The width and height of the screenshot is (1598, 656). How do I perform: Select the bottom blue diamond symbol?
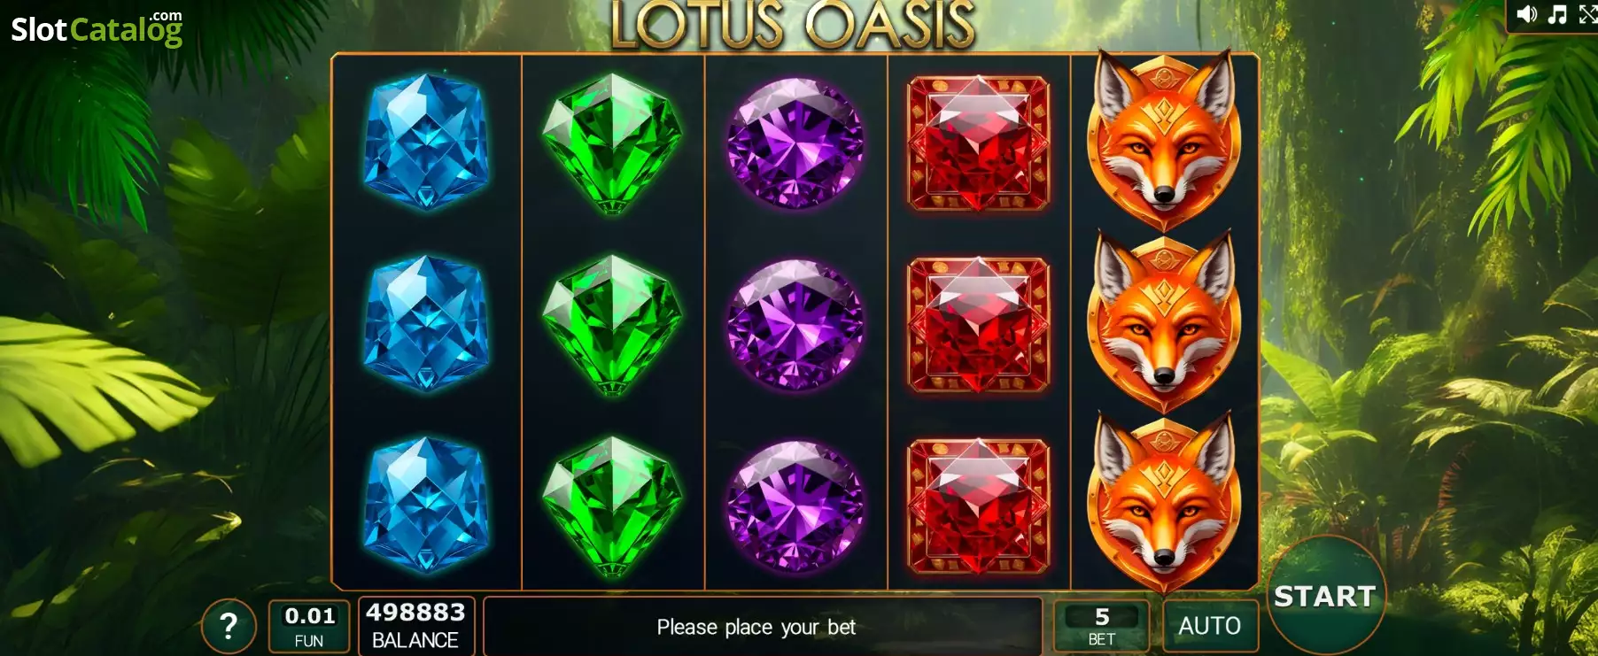click(x=427, y=505)
